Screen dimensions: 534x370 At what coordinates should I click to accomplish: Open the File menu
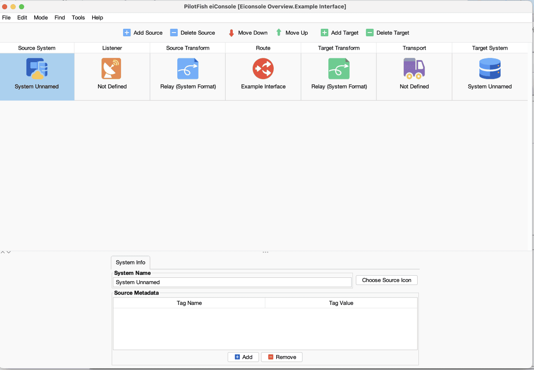6,18
